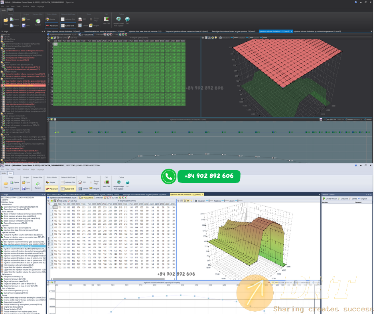Adjust Rotation slider in lower window 3D view
375x314 pixels.
pyautogui.click(x=224, y=201)
